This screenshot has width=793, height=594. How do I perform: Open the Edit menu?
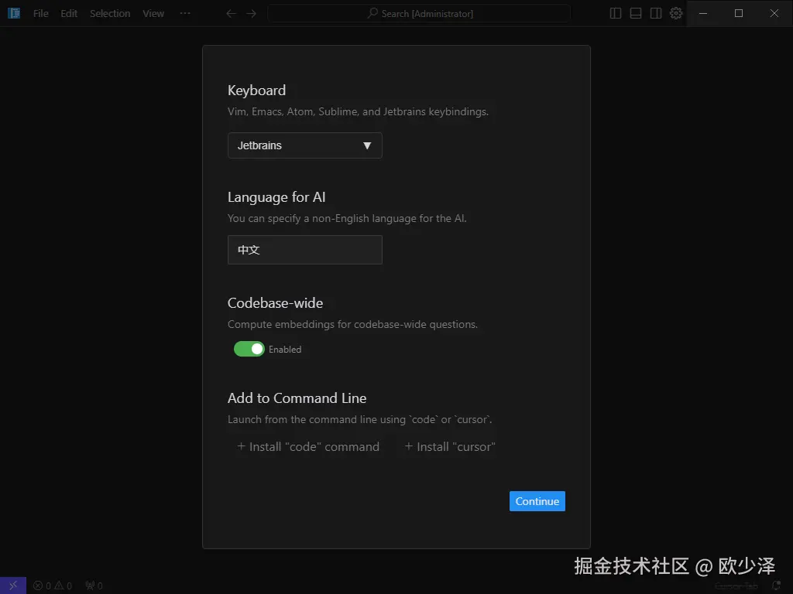coord(69,13)
